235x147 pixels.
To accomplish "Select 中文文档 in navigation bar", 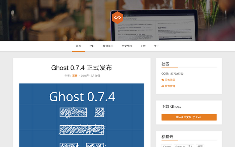I will pyautogui.click(x=127, y=46).
